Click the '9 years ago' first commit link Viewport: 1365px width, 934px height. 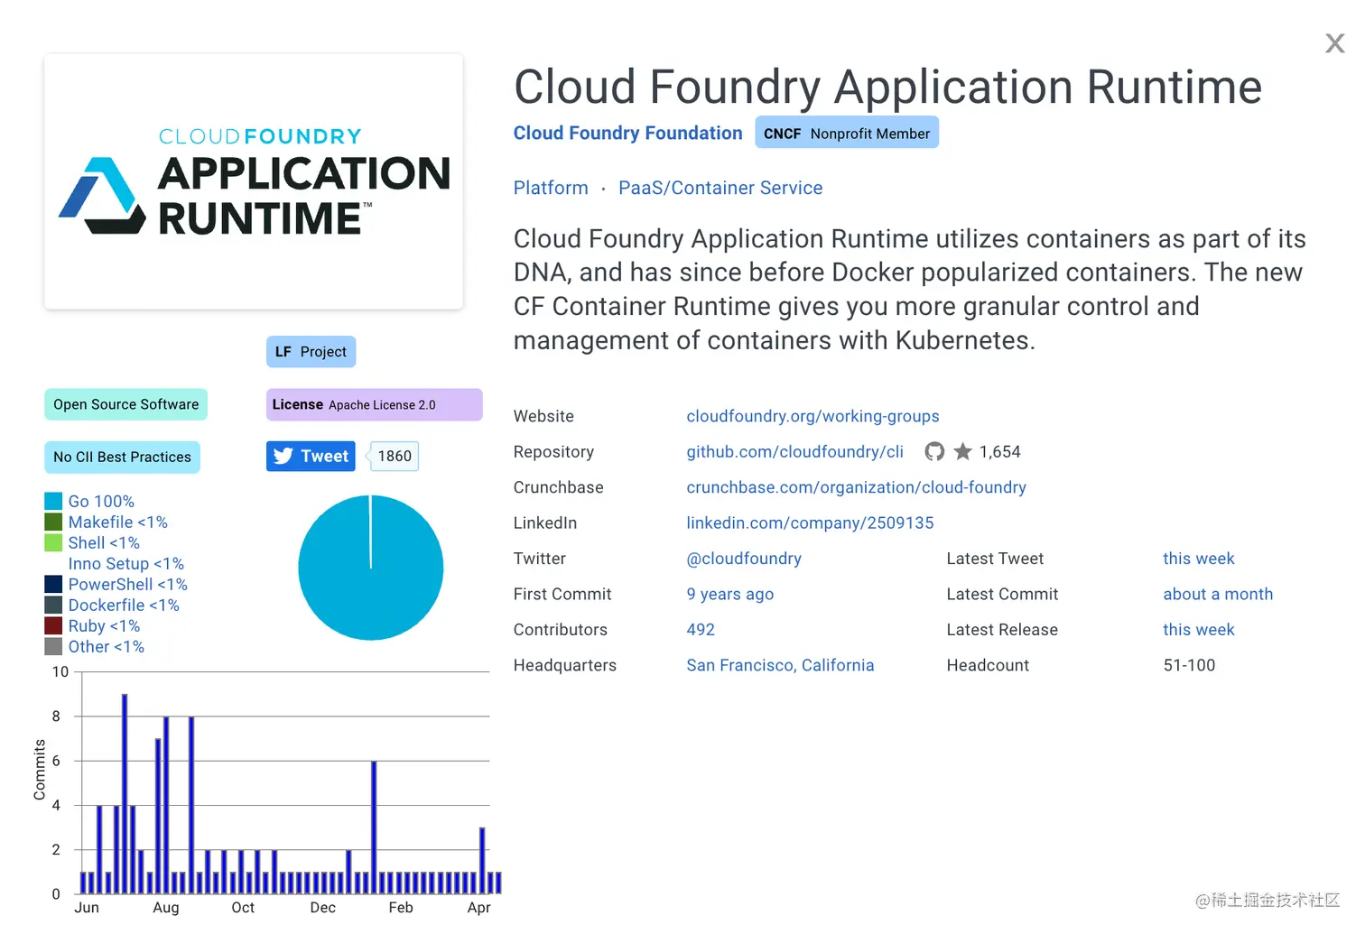coord(729,594)
